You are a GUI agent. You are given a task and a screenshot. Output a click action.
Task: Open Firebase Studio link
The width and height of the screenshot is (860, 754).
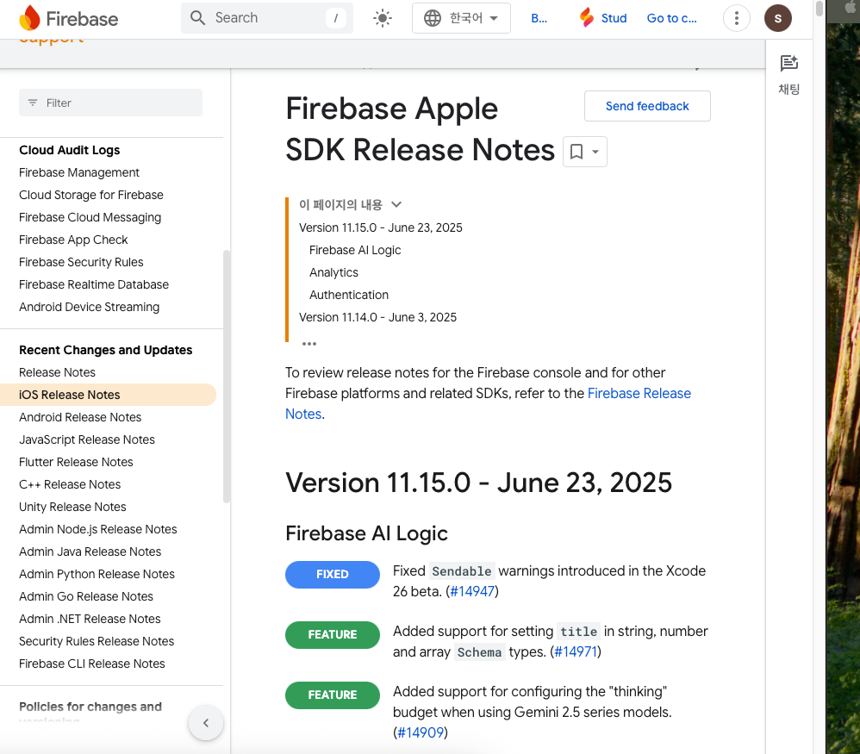pyautogui.click(x=602, y=18)
